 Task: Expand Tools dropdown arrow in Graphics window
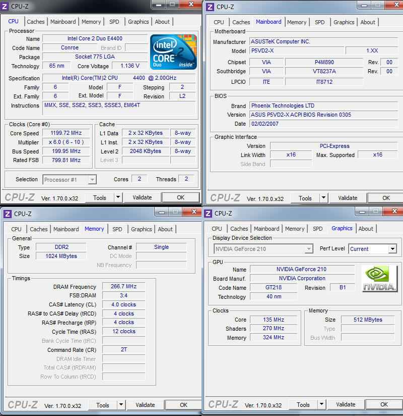321,404
